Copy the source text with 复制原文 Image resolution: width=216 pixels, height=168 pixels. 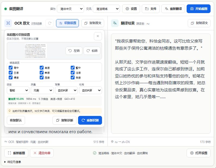(x=93, y=23)
